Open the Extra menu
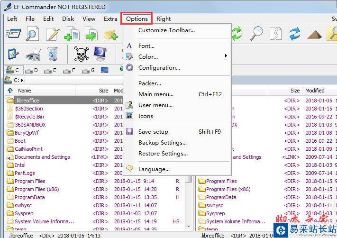The height and width of the screenshot is (238, 337). coord(110,19)
